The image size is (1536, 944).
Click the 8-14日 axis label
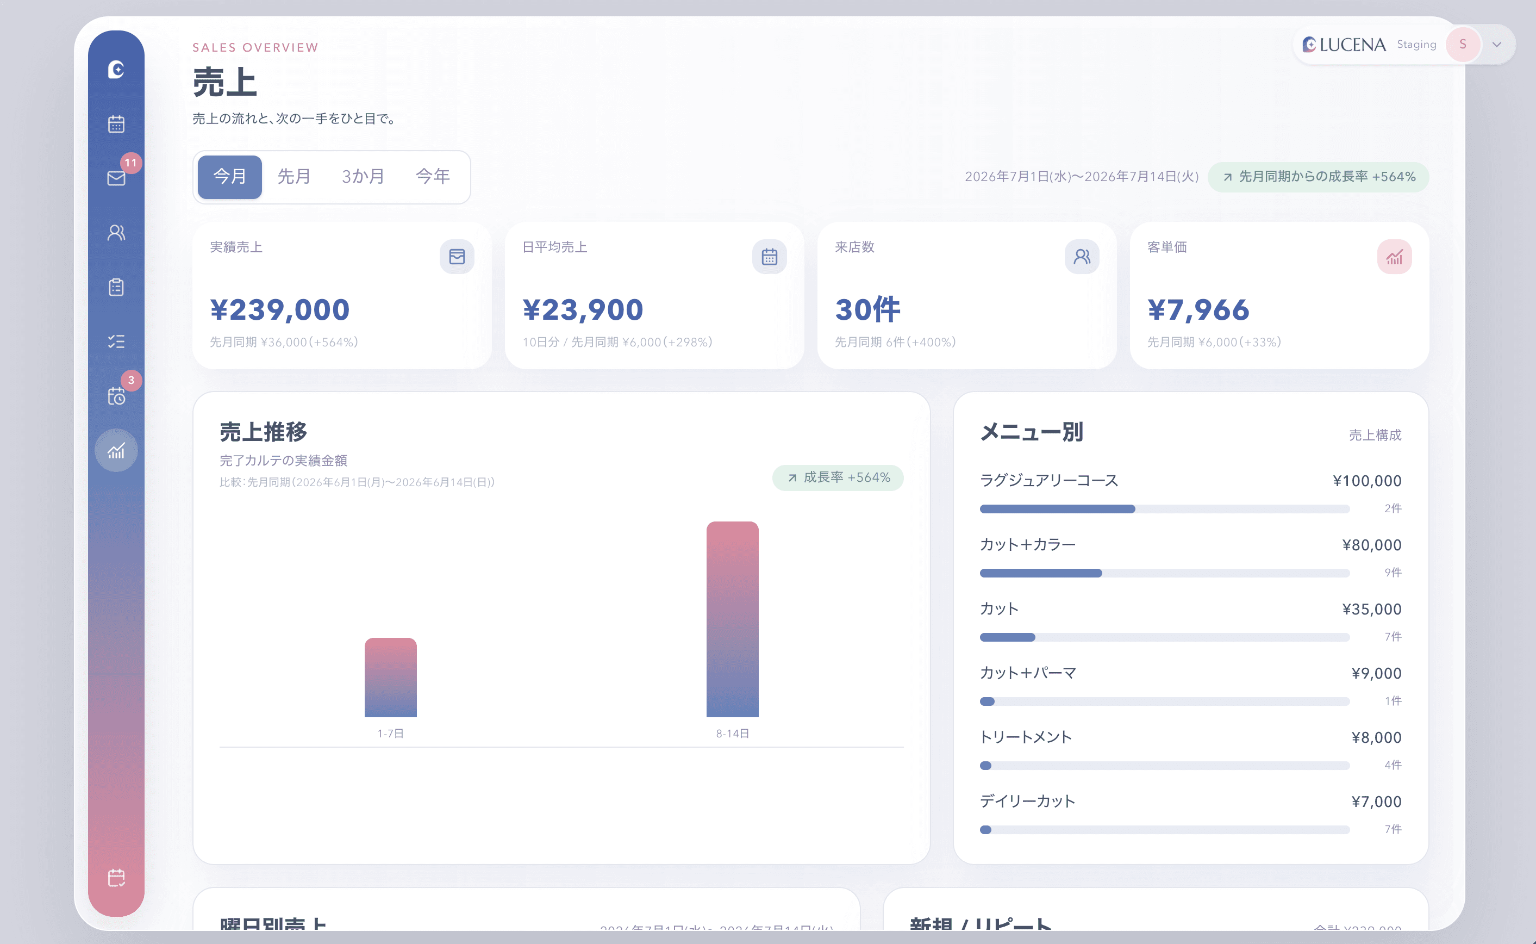pyautogui.click(x=733, y=734)
